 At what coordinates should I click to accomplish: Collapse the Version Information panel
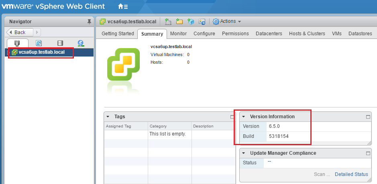pos(244,117)
